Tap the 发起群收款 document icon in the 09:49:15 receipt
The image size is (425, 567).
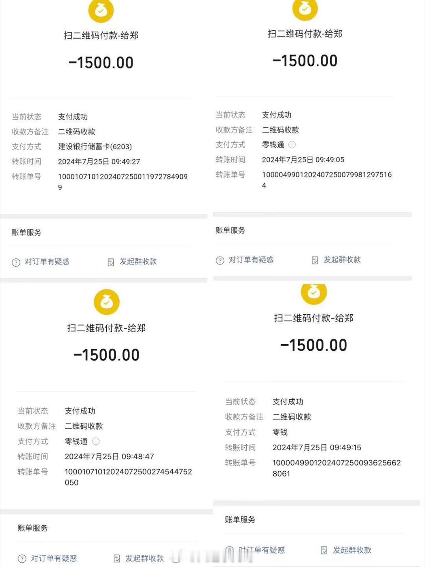coord(324,550)
